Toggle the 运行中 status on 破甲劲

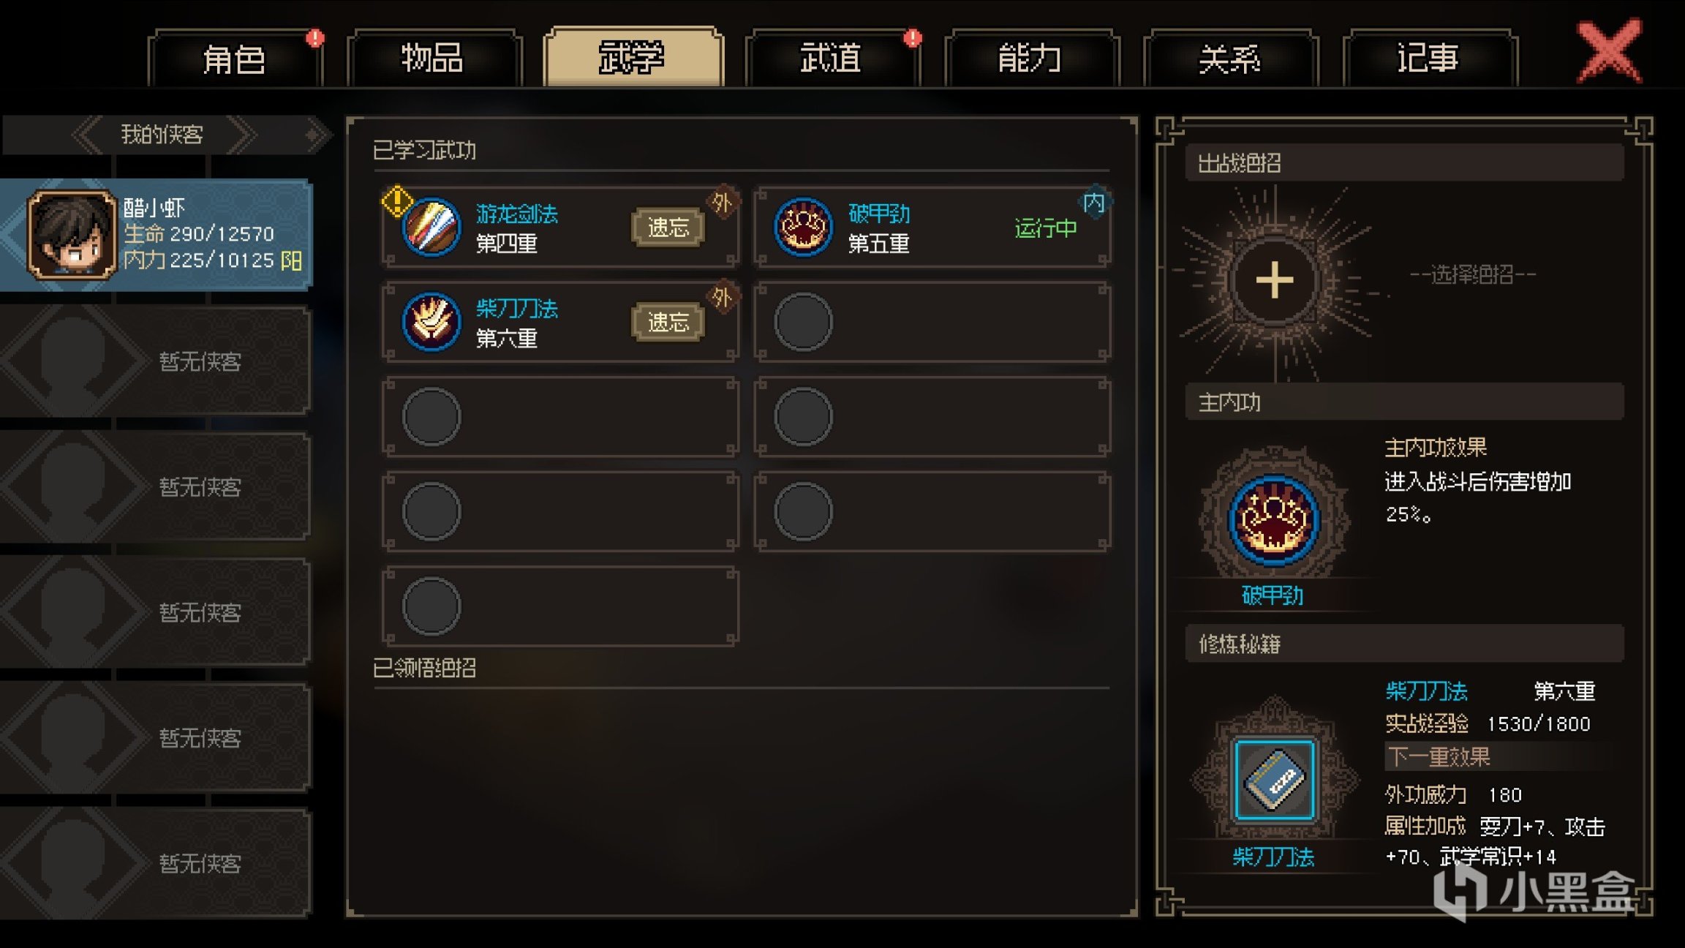pyautogui.click(x=1046, y=228)
